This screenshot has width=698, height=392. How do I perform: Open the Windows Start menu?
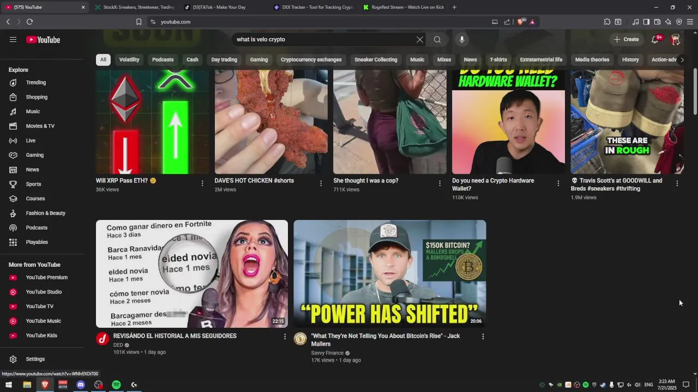(9, 384)
